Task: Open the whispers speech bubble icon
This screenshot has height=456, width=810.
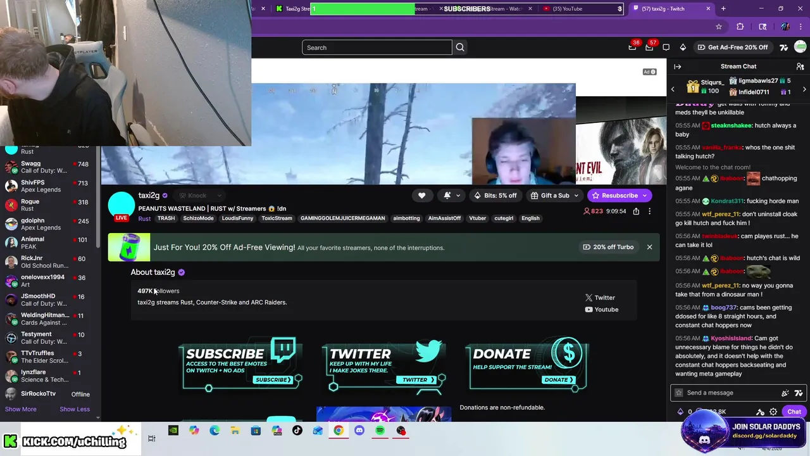Action: [666, 47]
